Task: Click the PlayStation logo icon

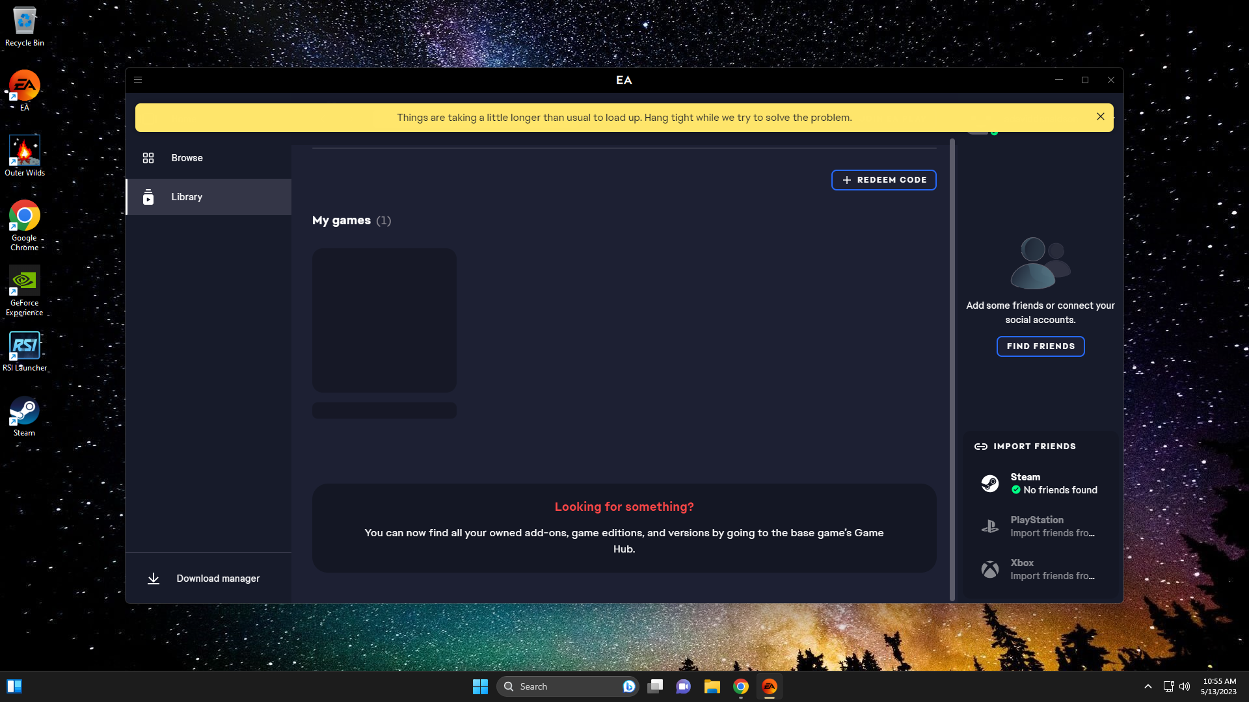Action: coord(989,526)
